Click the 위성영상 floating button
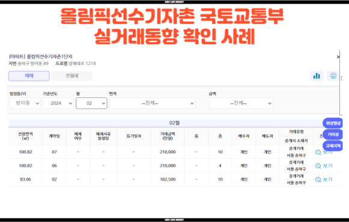The height and width of the screenshot is (222, 349). [x=333, y=123]
